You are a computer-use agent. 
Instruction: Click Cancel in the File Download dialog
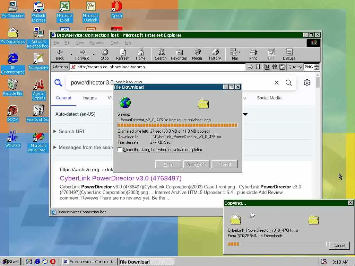coord(224,164)
